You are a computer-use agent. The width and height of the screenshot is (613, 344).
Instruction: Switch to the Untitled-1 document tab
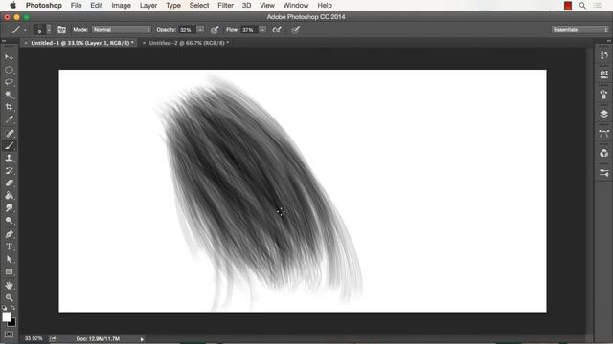point(82,43)
